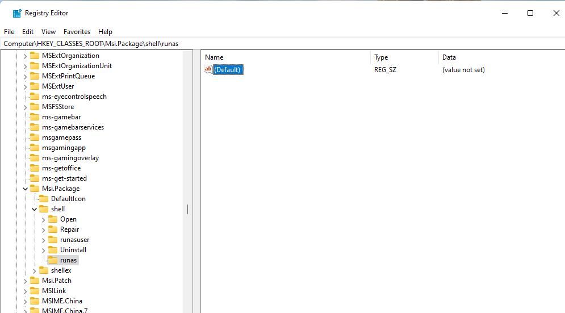Select the Msi.Package folder icon
Screen dimensions: 565x313
35,188
